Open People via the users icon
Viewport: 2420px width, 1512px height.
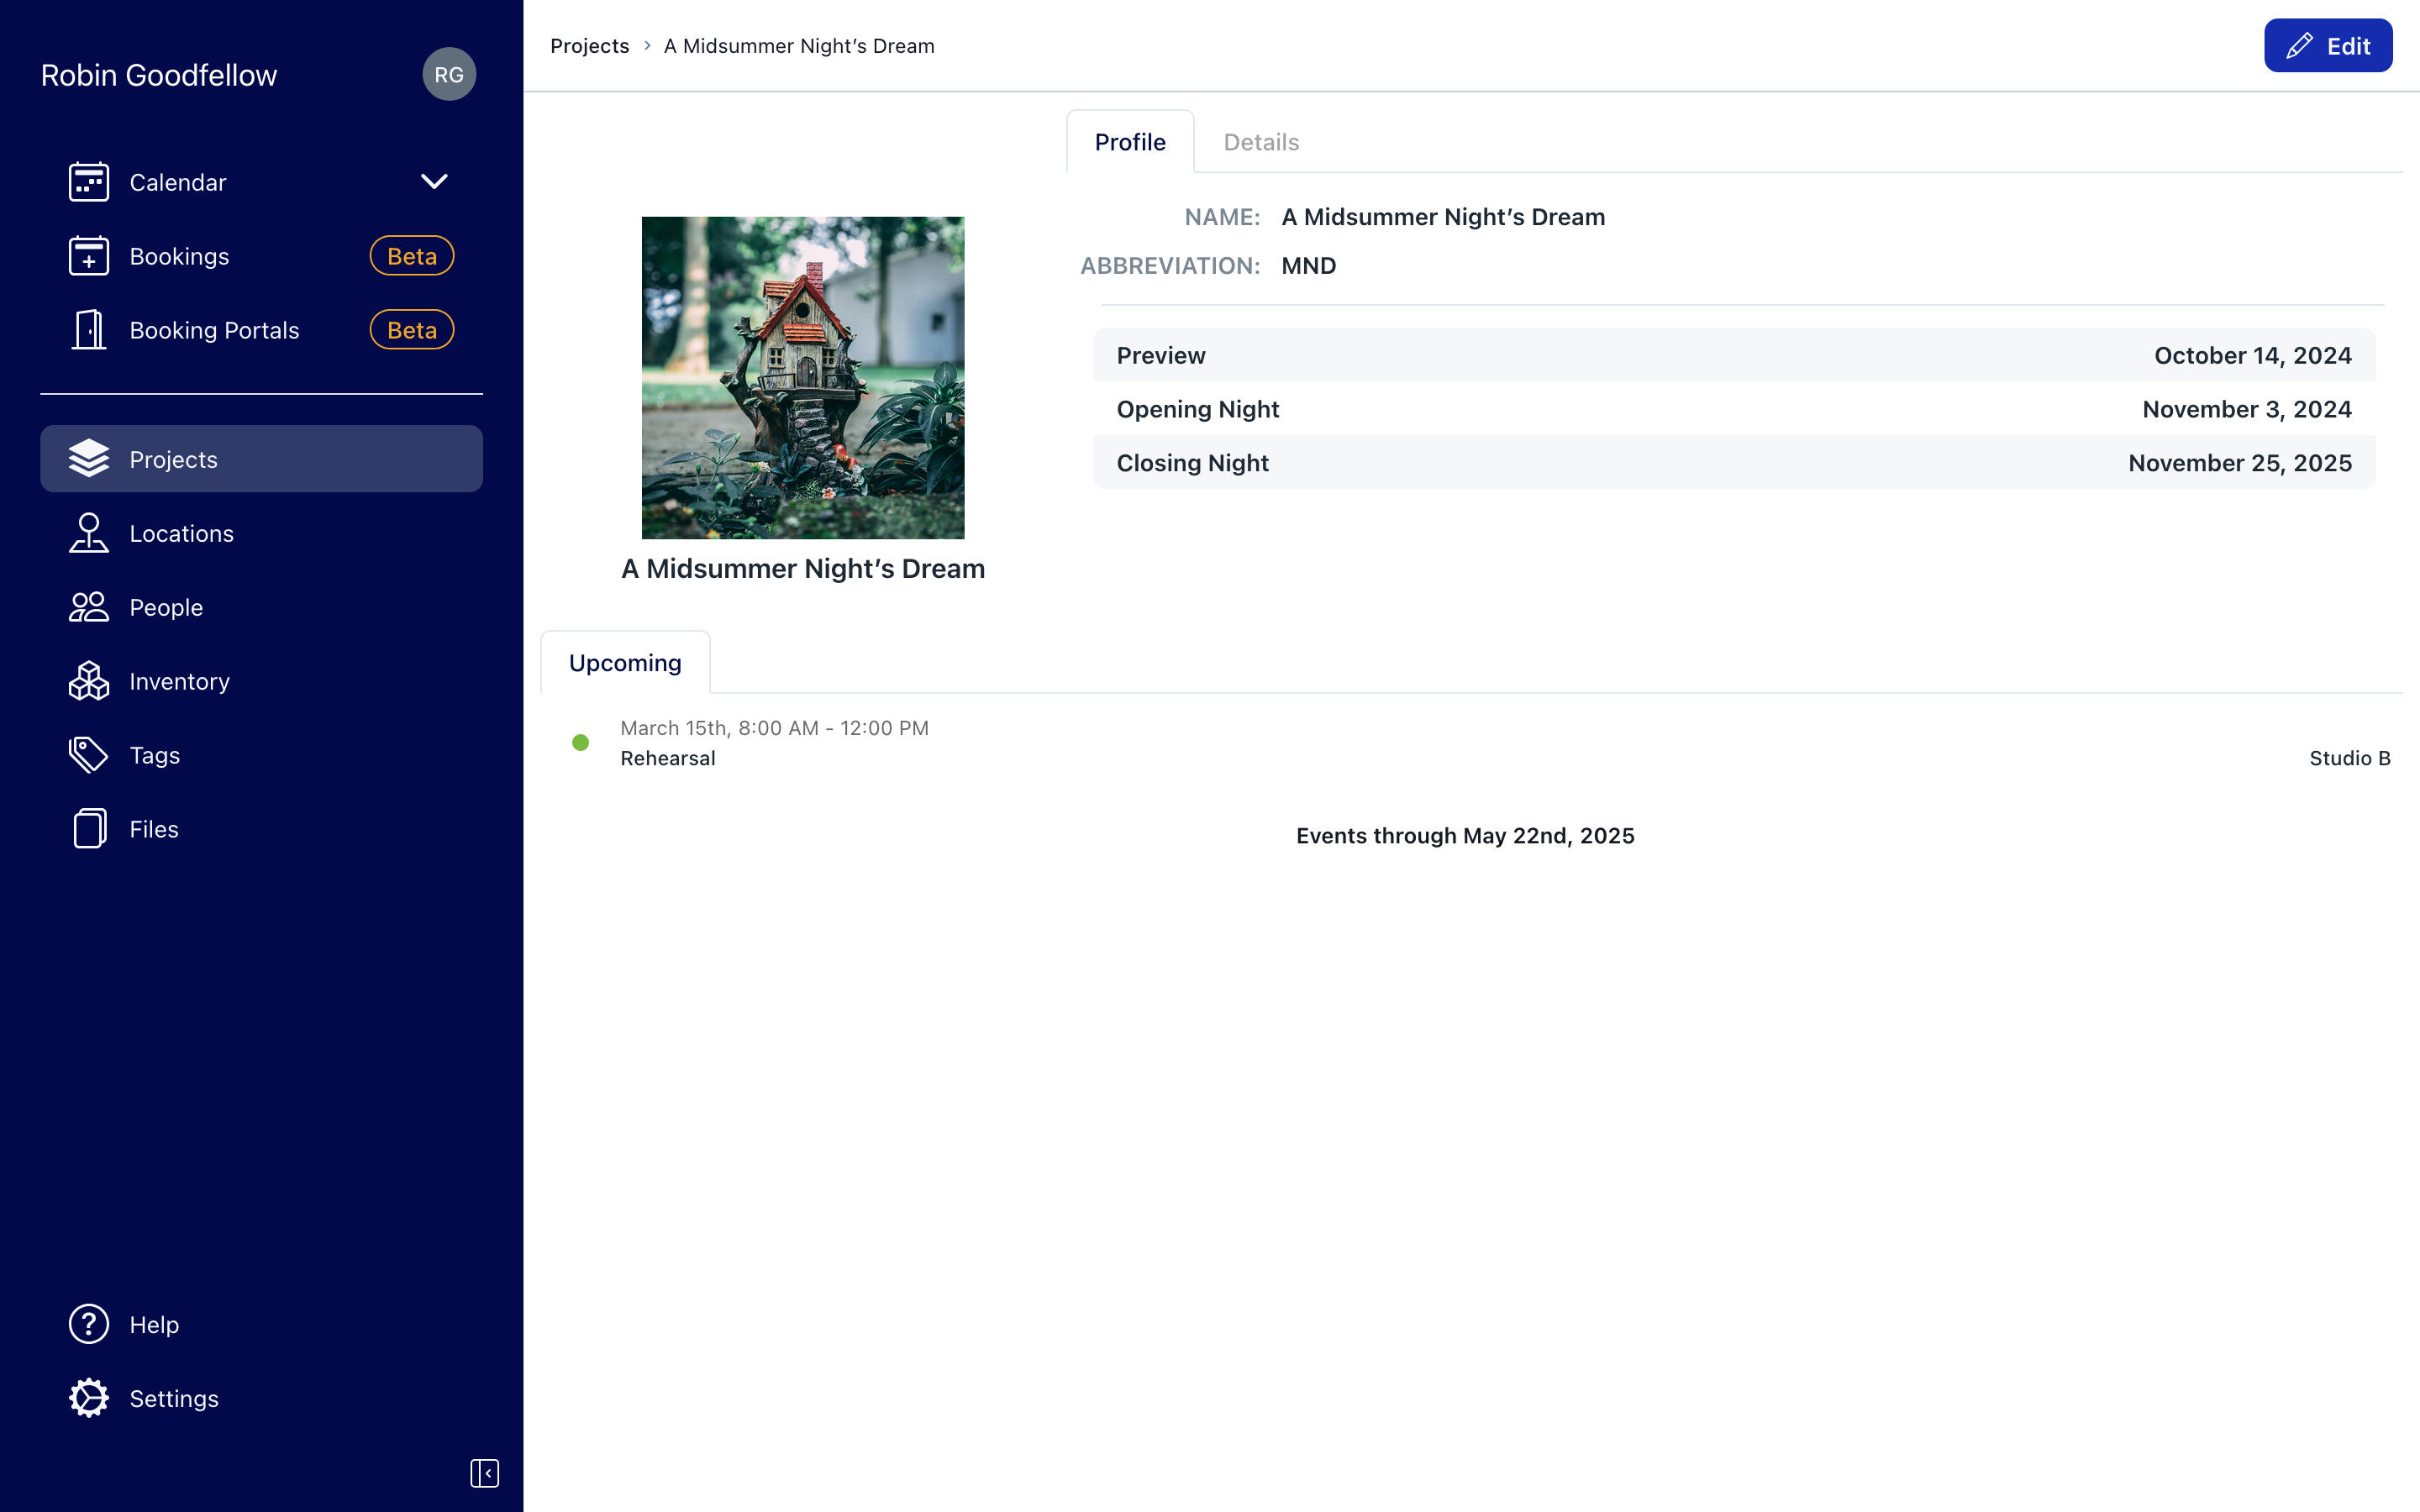(88, 607)
